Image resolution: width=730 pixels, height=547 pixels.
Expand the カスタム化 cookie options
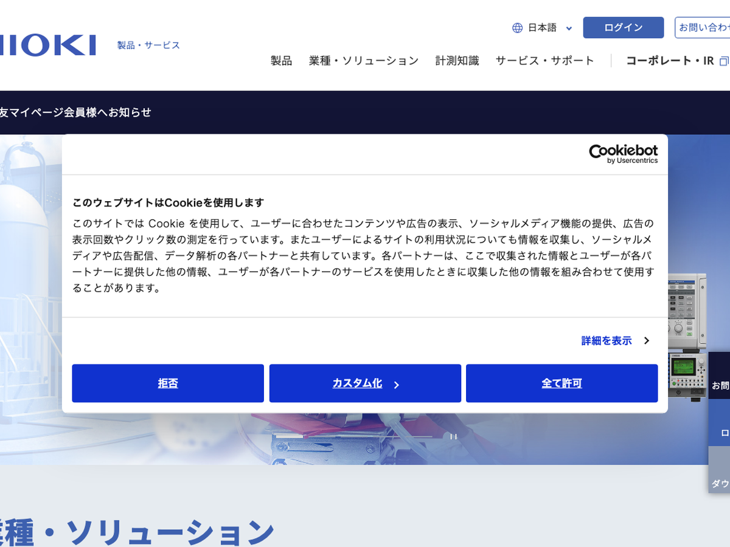[365, 384]
